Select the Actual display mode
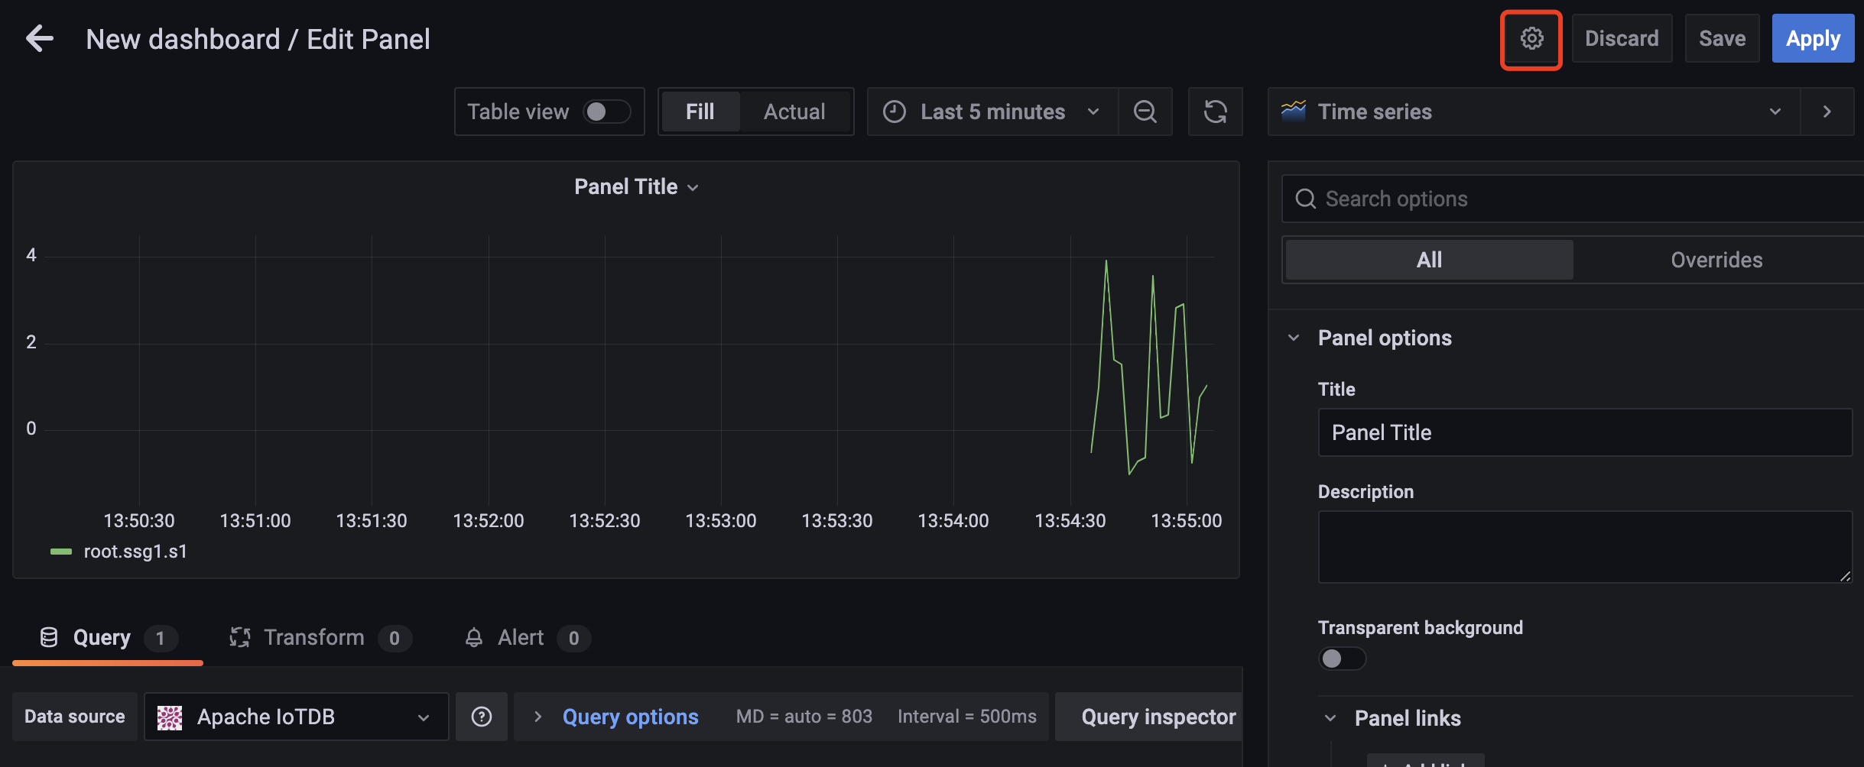This screenshot has width=1864, height=767. point(794,112)
